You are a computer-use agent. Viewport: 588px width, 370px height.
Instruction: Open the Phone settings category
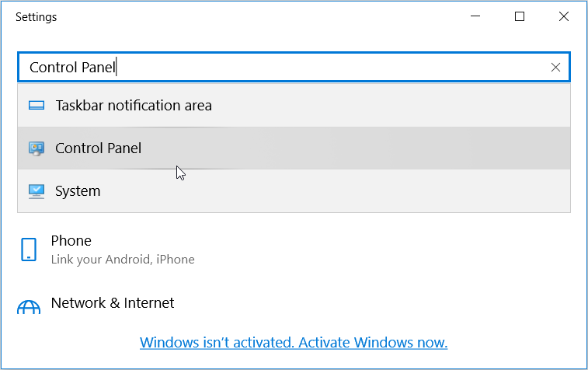click(x=71, y=241)
